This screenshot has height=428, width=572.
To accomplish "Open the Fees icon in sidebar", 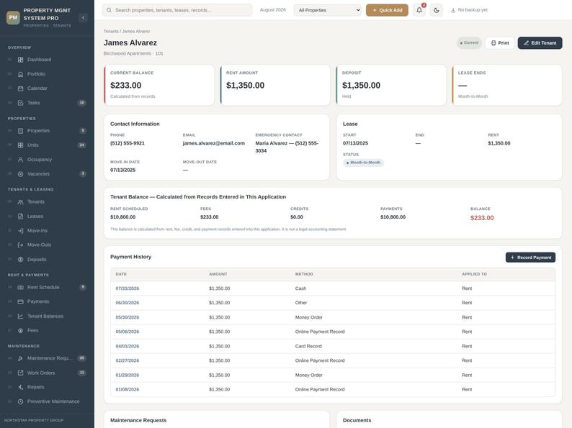I will 20,331.
